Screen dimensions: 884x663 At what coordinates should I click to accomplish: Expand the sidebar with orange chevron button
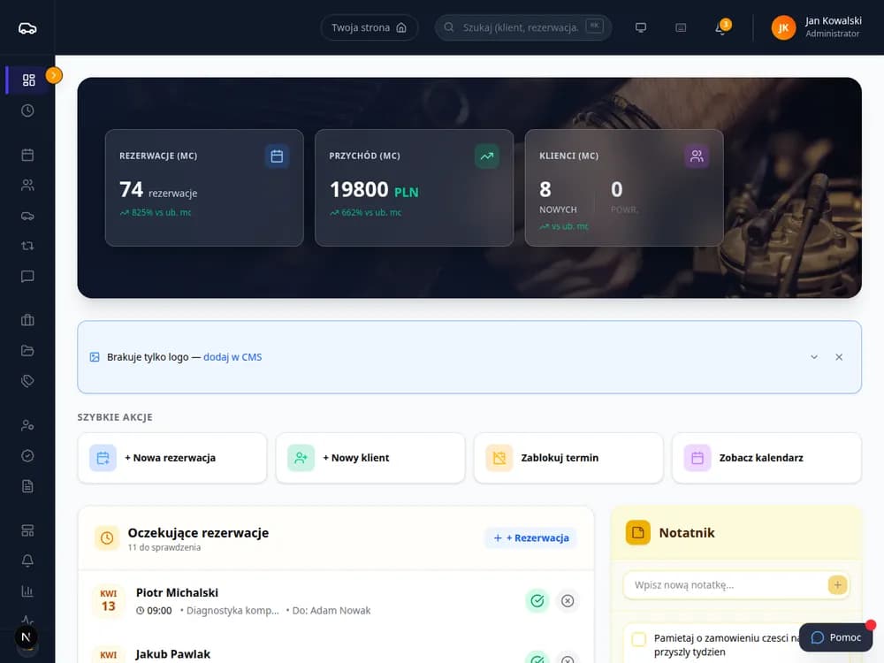click(54, 75)
